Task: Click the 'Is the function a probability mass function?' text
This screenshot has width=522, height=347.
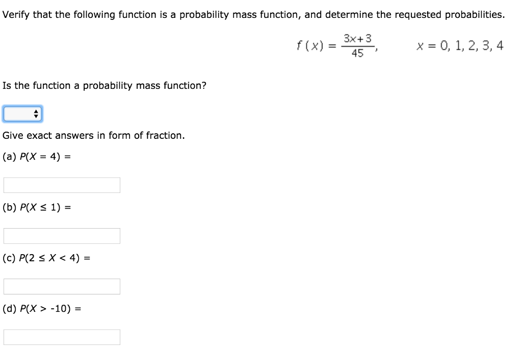Action: coord(105,86)
